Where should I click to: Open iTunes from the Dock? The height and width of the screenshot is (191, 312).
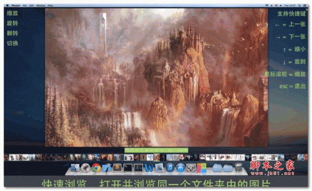pos(170,168)
